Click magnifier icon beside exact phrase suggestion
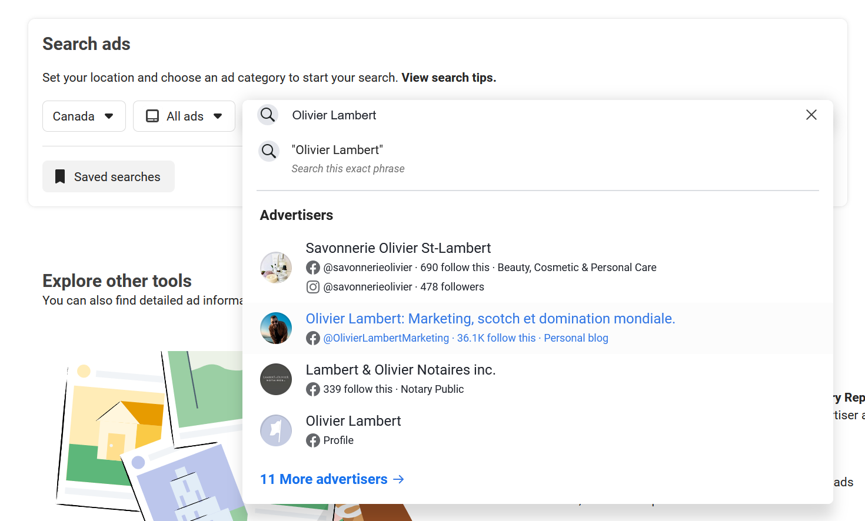 pos(269,151)
